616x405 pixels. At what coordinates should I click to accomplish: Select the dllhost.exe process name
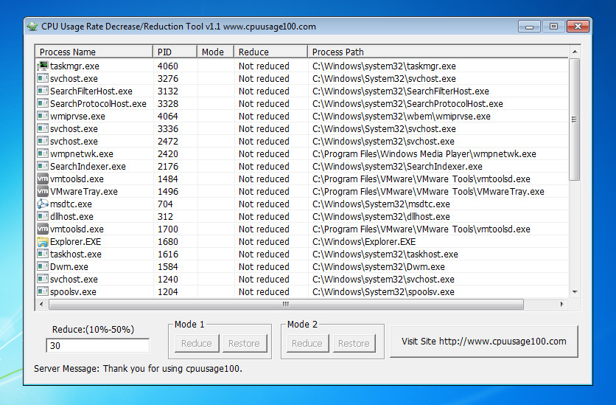coord(71,217)
